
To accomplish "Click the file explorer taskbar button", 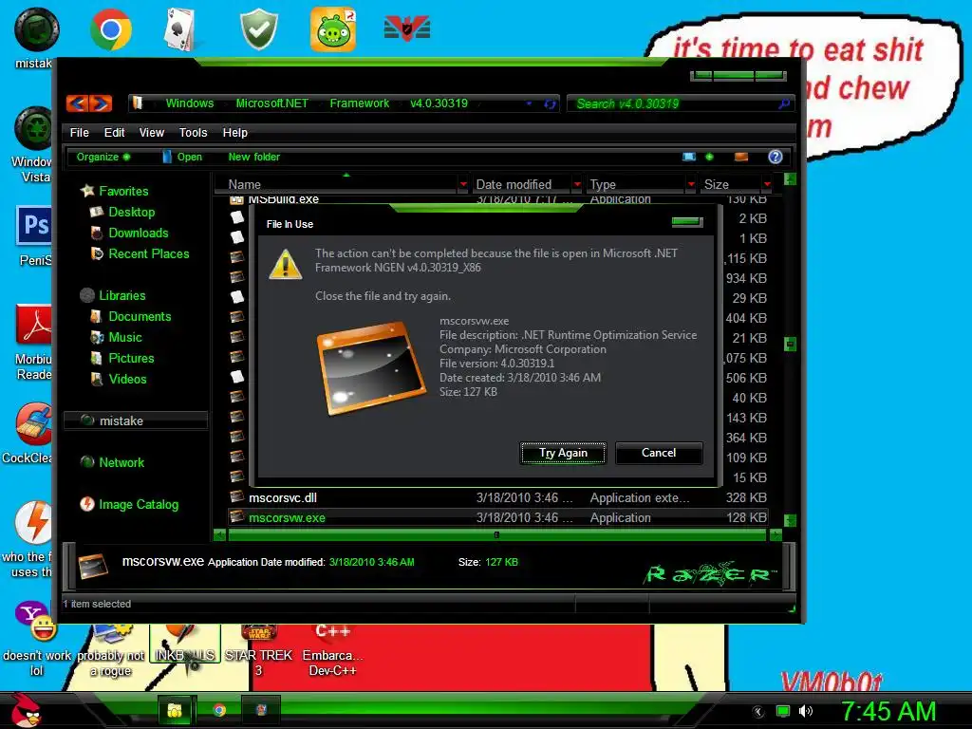I will (x=176, y=710).
